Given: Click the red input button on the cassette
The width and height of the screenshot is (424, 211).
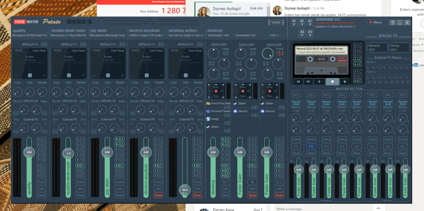Looking at the screenshot, I should pyautogui.click(x=342, y=59).
